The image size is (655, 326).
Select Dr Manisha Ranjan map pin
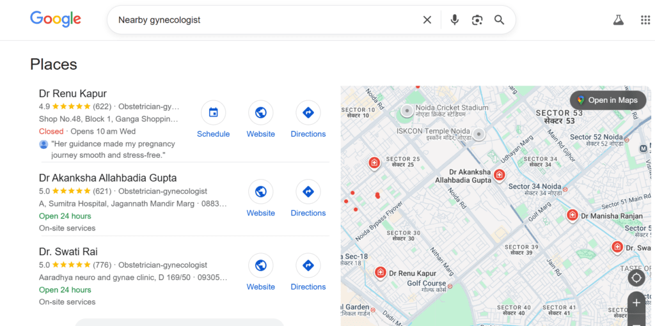pos(572,215)
